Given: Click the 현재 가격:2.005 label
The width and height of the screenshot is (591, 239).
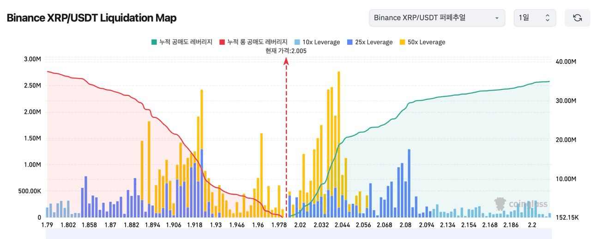Looking at the screenshot, I should click(x=286, y=51).
